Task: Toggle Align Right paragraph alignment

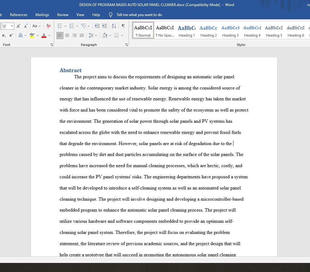Action: pos(74,36)
